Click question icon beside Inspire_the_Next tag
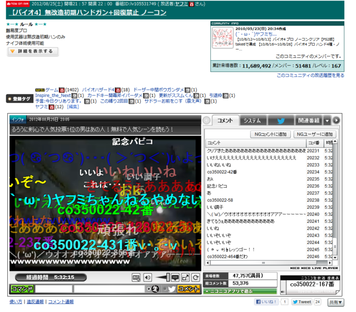This screenshot has width=356, height=312. pos(74,96)
